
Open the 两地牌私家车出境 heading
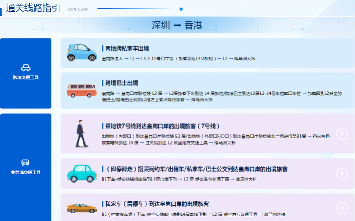point(127,48)
